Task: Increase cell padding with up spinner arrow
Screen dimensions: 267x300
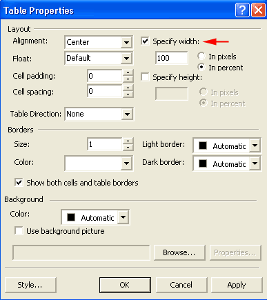Action: 128,73
